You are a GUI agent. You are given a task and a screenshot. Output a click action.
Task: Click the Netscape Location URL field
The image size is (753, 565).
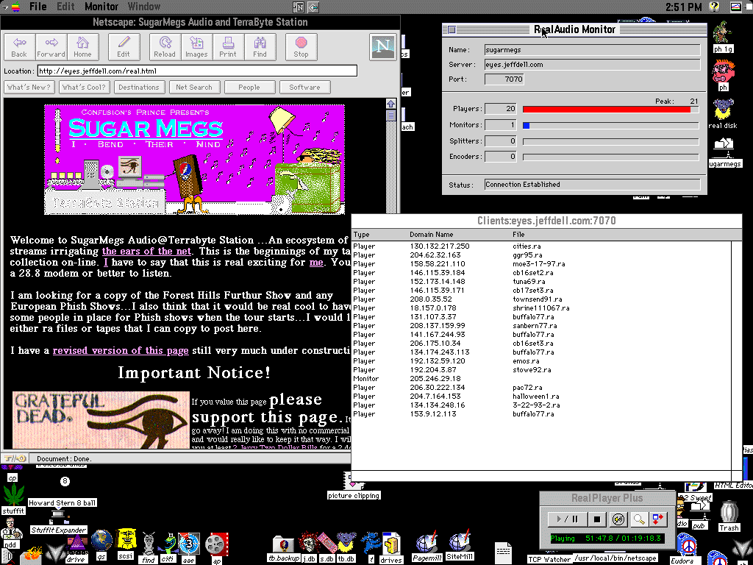click(x=197, y=71)
